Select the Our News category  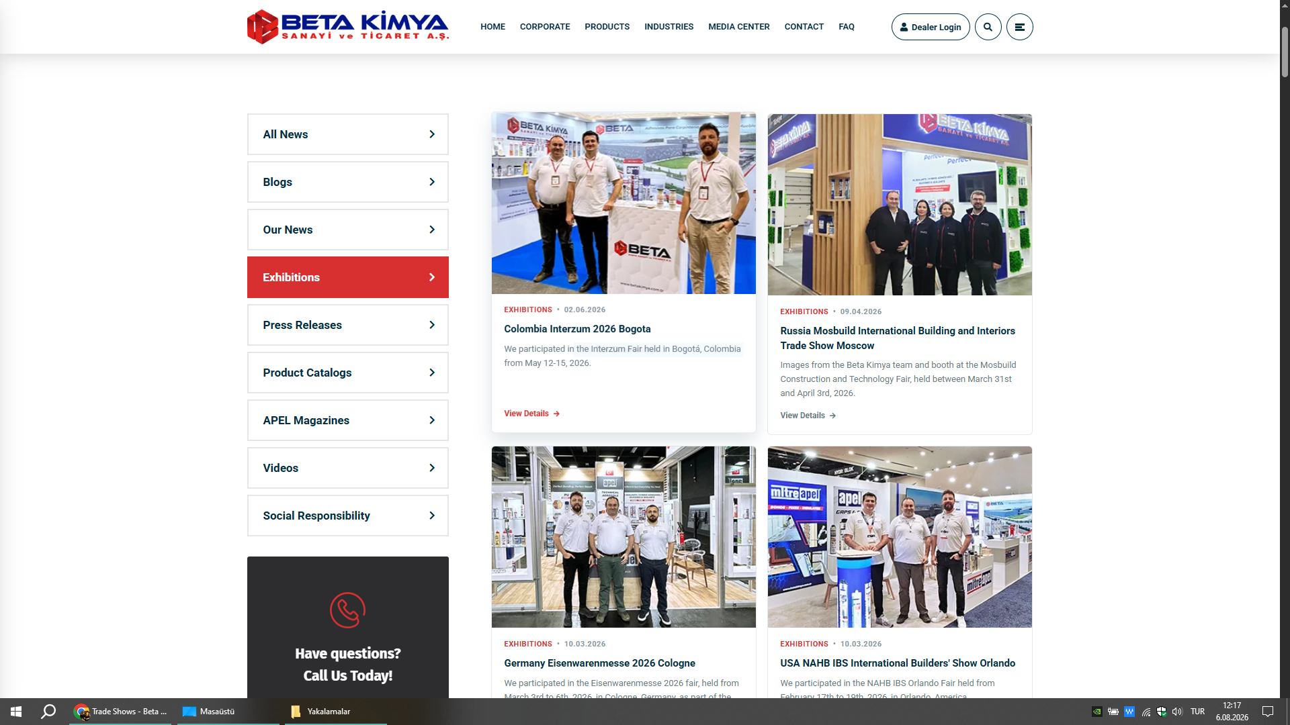347,230
